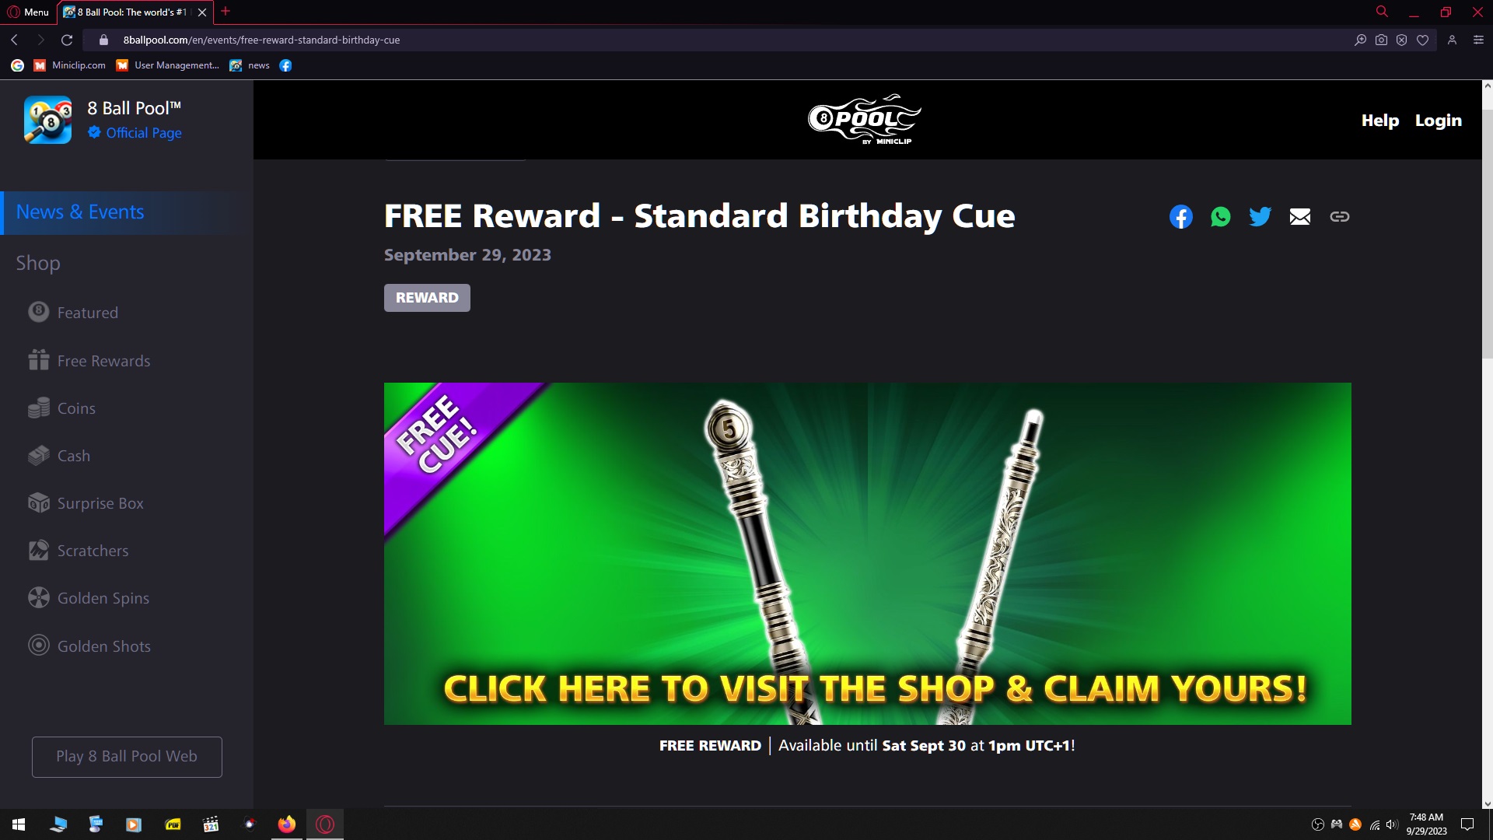Share the article on Facebook
The image size is (1493, 840).
(x=1180, y=216)
